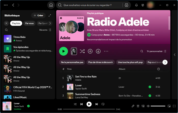Open Taylor Swift artist link in track 2

tap(81, 89)
